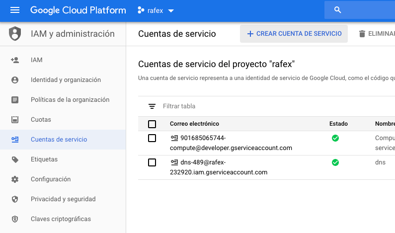Check the 901685065744-compute account checkbox
395x233 pixels.
[152, 138]
